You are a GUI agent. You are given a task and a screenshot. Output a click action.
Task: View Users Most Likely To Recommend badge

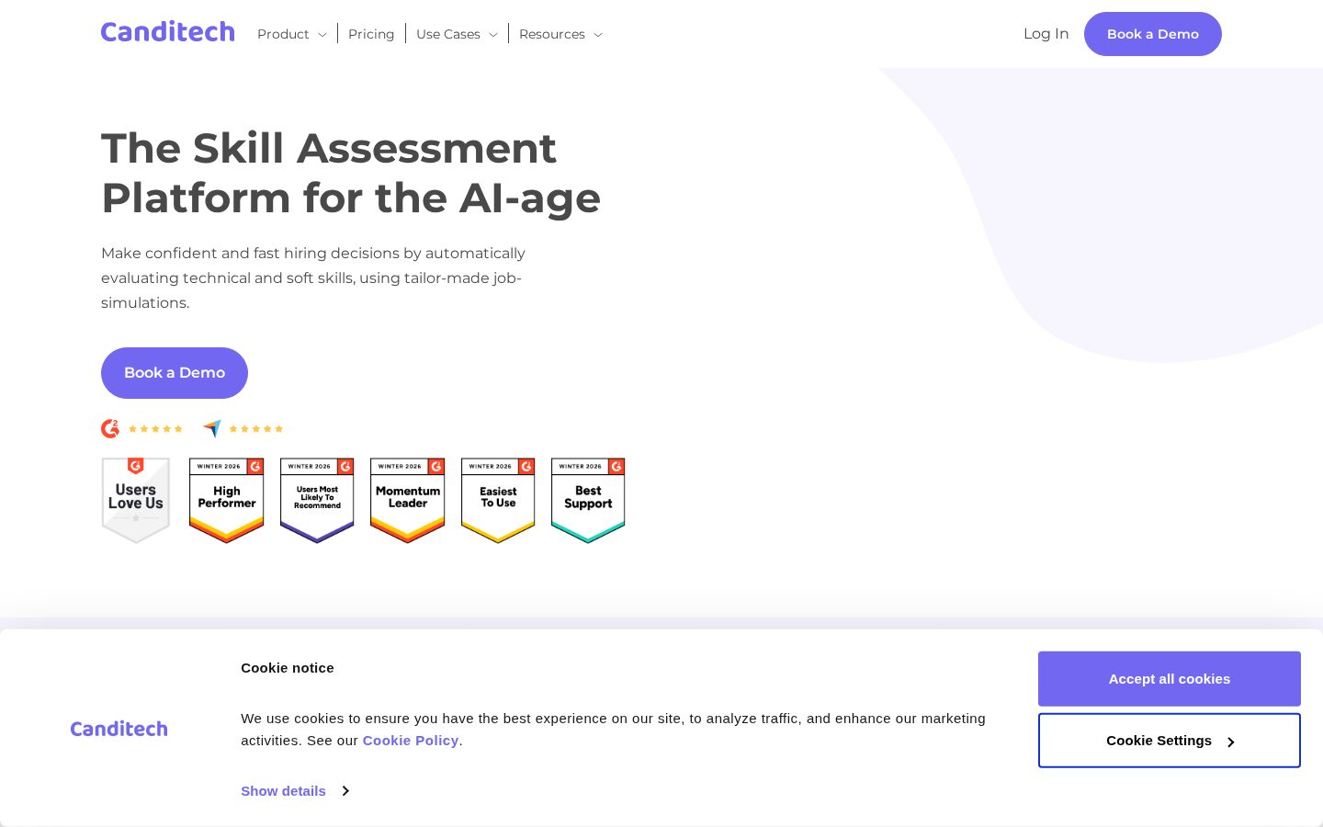click(317, 501)
